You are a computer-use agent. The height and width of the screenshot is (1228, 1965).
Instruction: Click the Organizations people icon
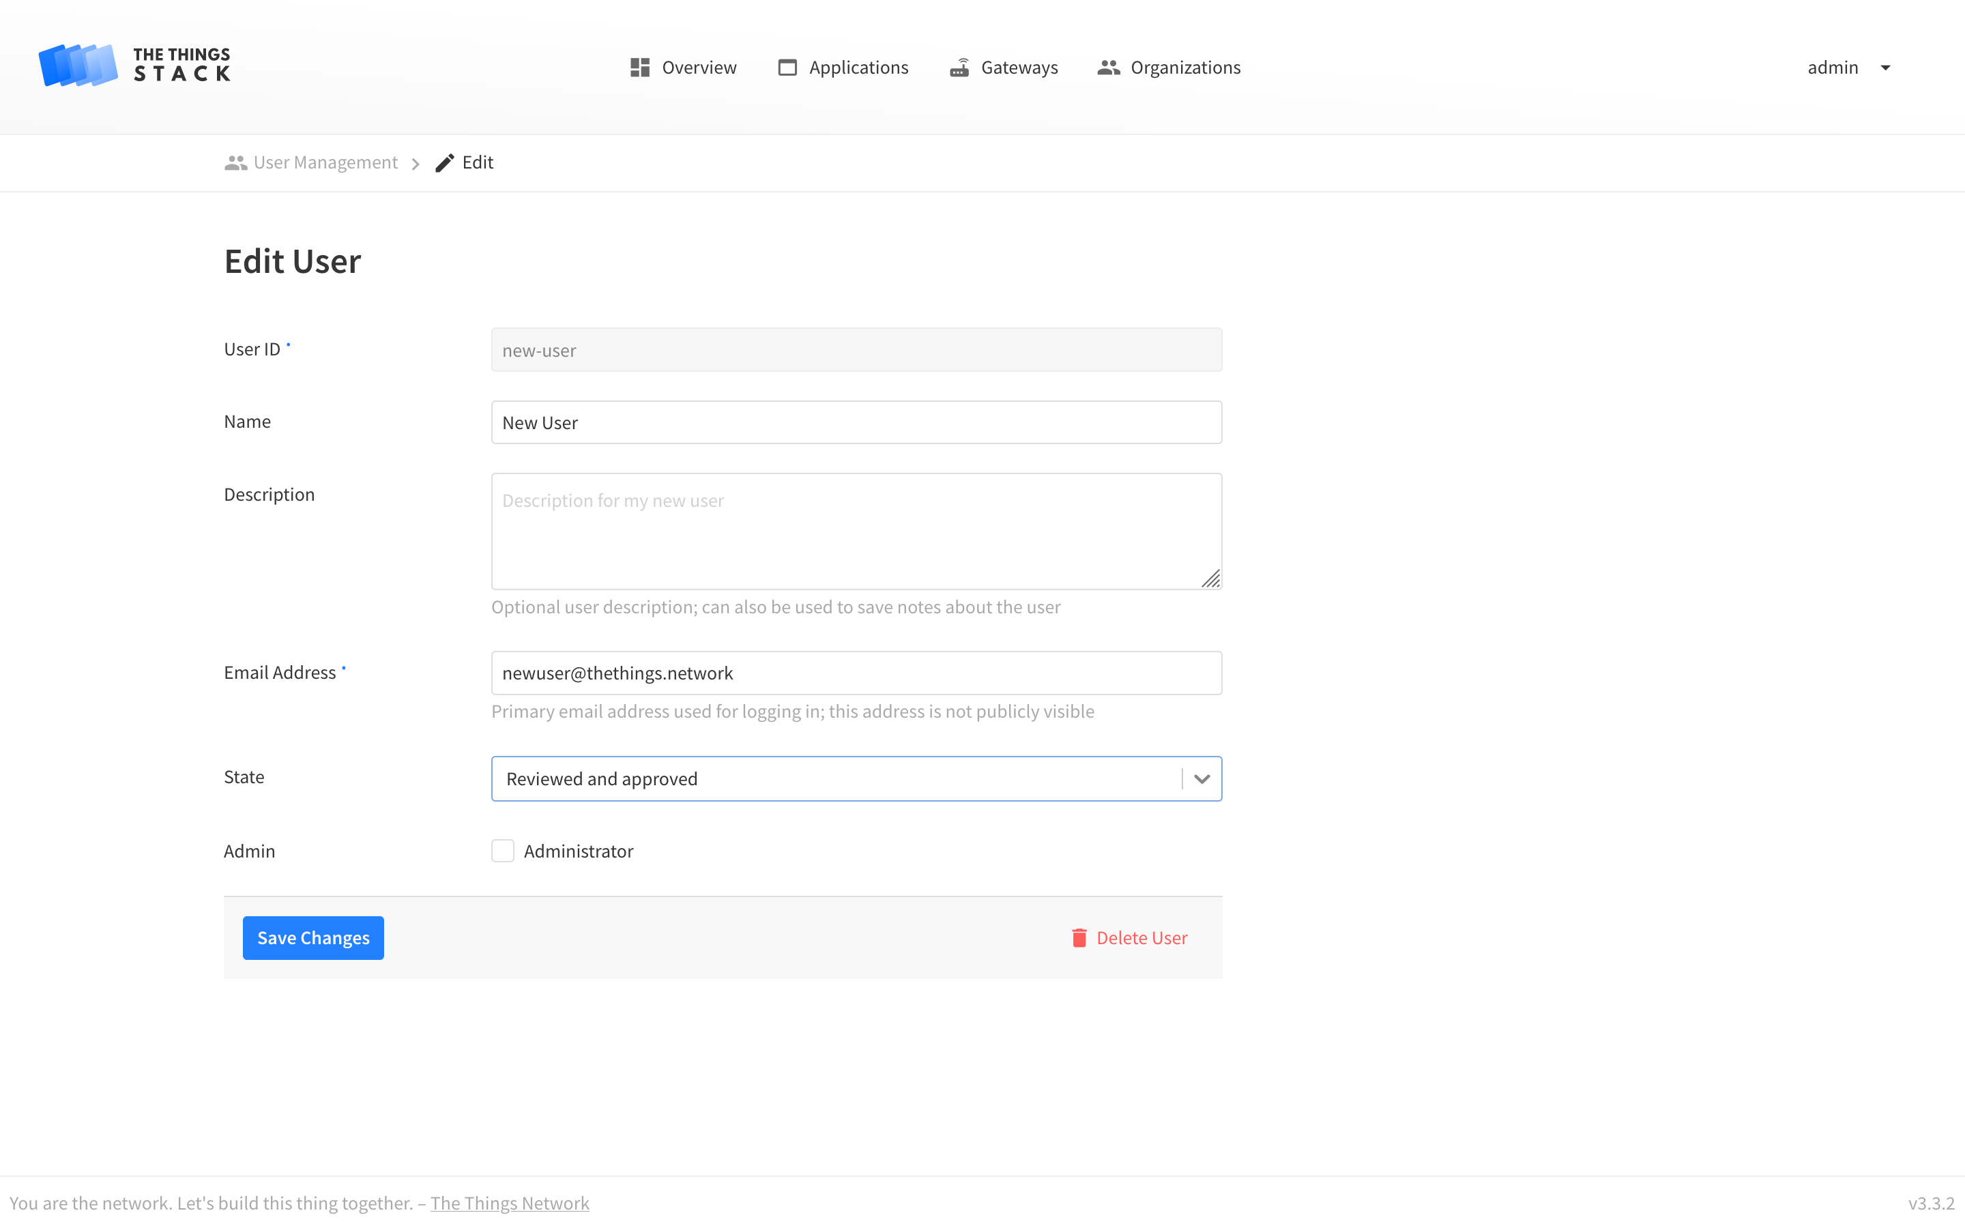coord(1108,67)
